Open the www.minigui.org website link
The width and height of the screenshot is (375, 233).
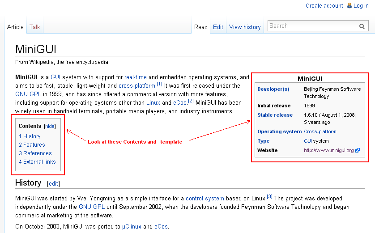pos(328,151)
